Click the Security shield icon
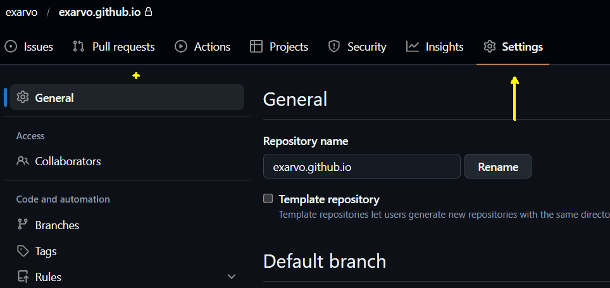Screen dimensions: 610x288 click(333, 47)
